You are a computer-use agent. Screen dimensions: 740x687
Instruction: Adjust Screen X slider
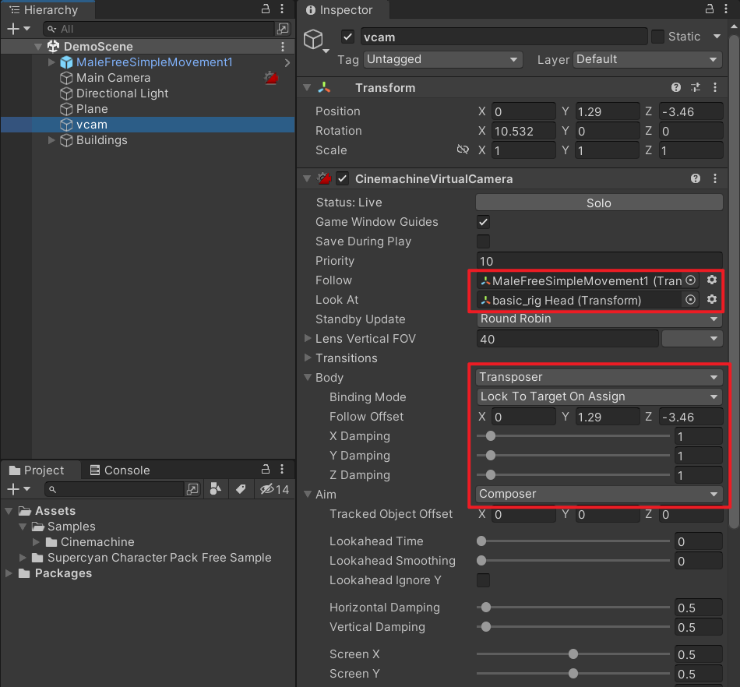pos(573,654)
